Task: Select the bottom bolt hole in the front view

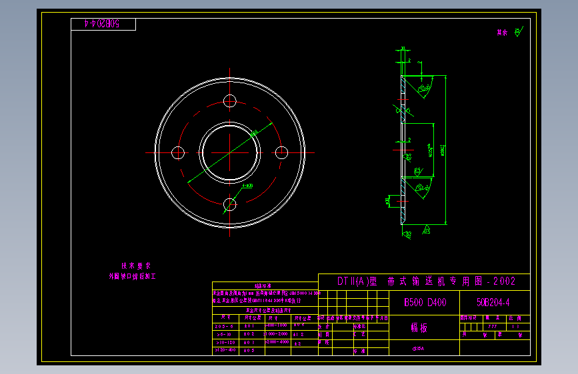Action: click(x=229, y=204)
